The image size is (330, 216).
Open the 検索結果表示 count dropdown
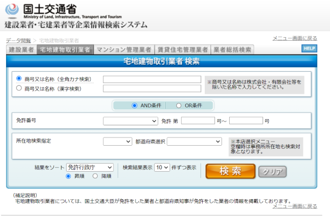(162, 167)
